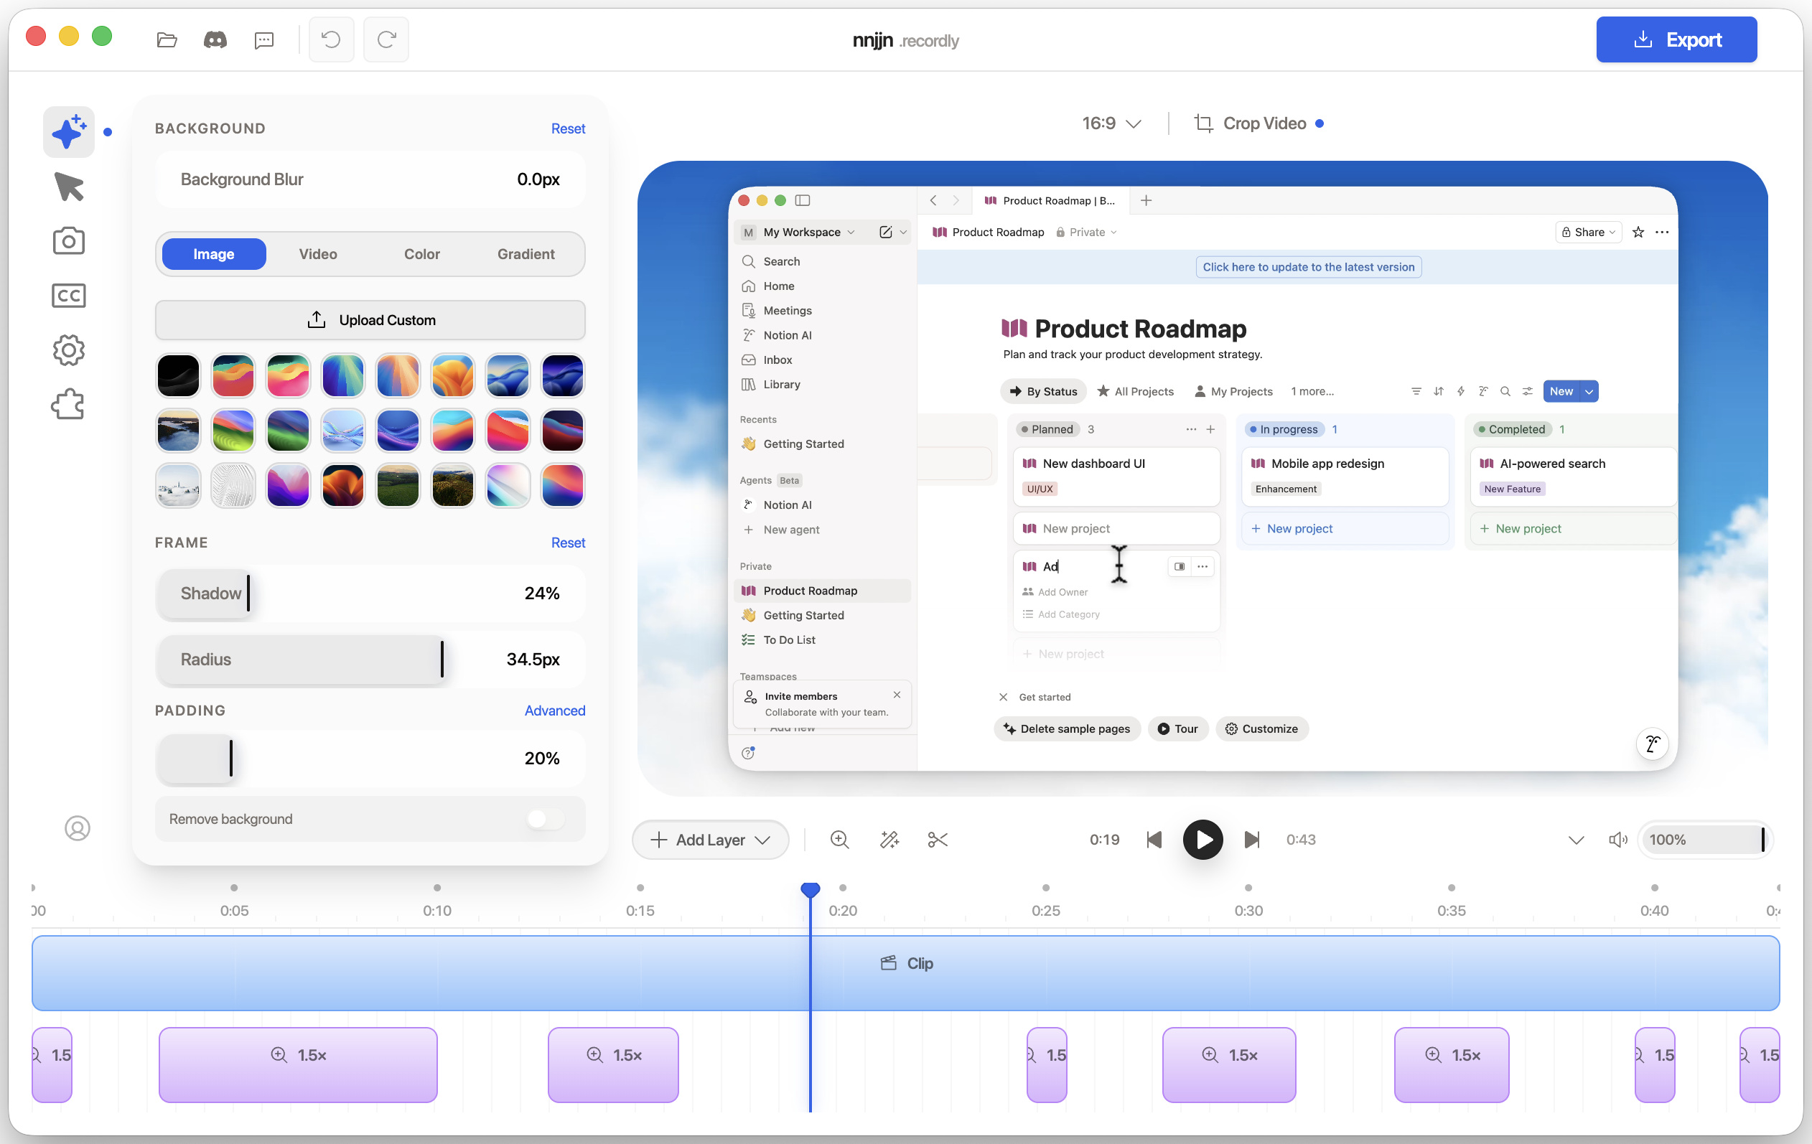
Task: Select the sparkle appearance panel icon
Action: coord(68,131)
